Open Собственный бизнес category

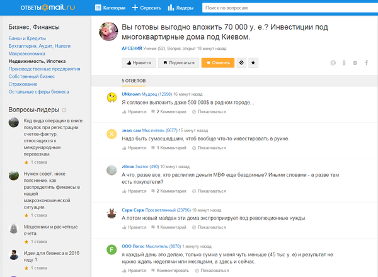31,77
